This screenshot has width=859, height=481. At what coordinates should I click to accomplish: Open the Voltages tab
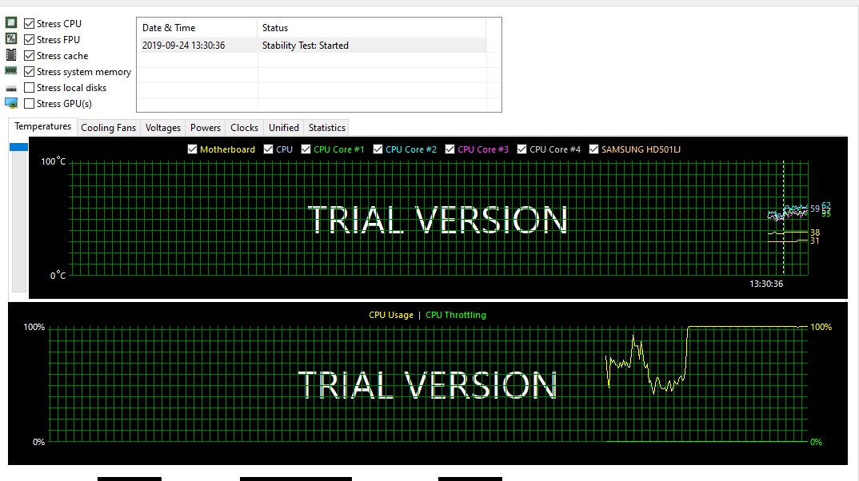pos(162,127)
